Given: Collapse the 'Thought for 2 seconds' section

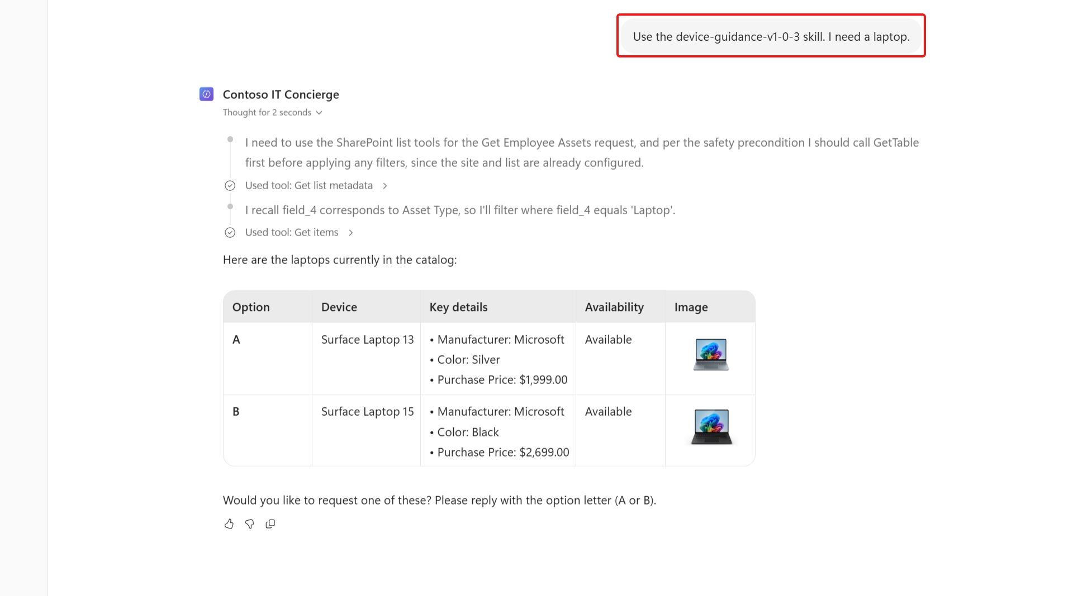Looking at the screenshot, I should tap(273, 113).
